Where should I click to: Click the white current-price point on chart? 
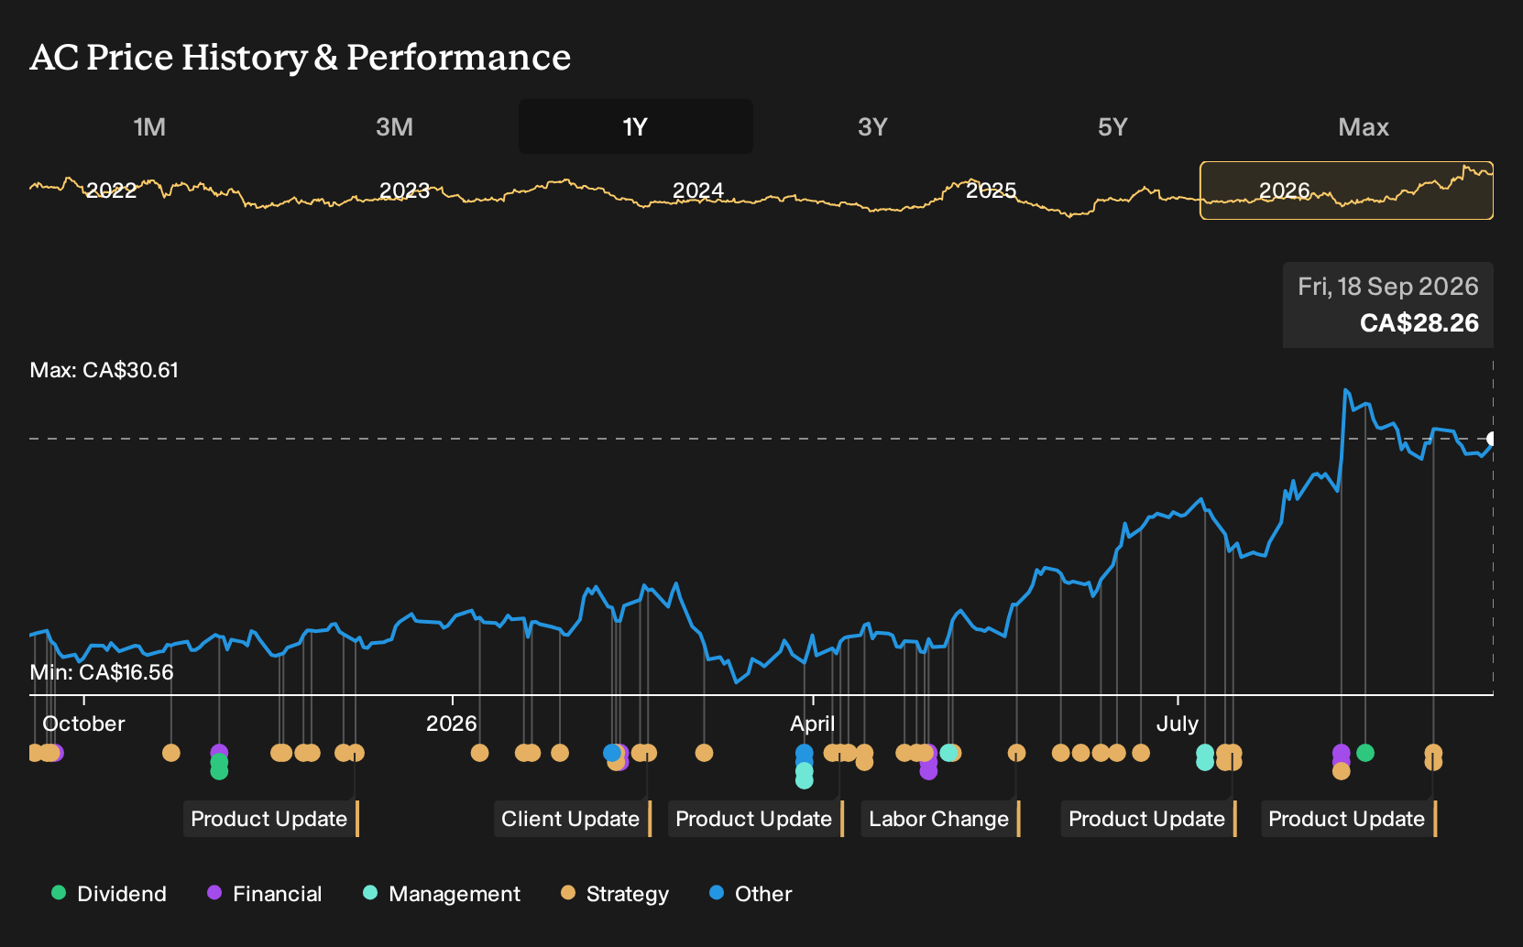[x=1491, y=439]
